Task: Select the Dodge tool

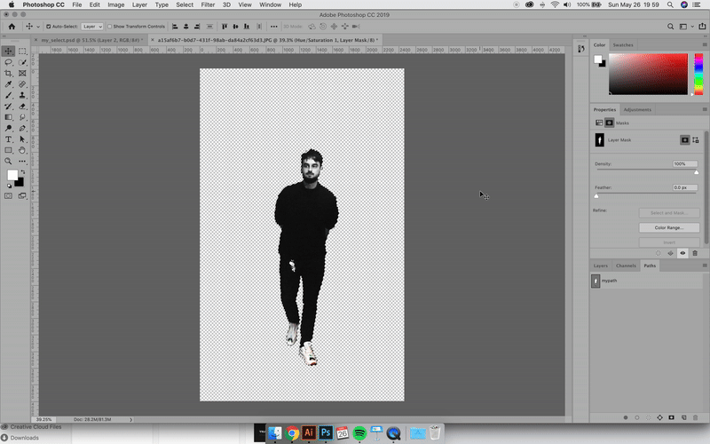Action: [x=8, y=128]
